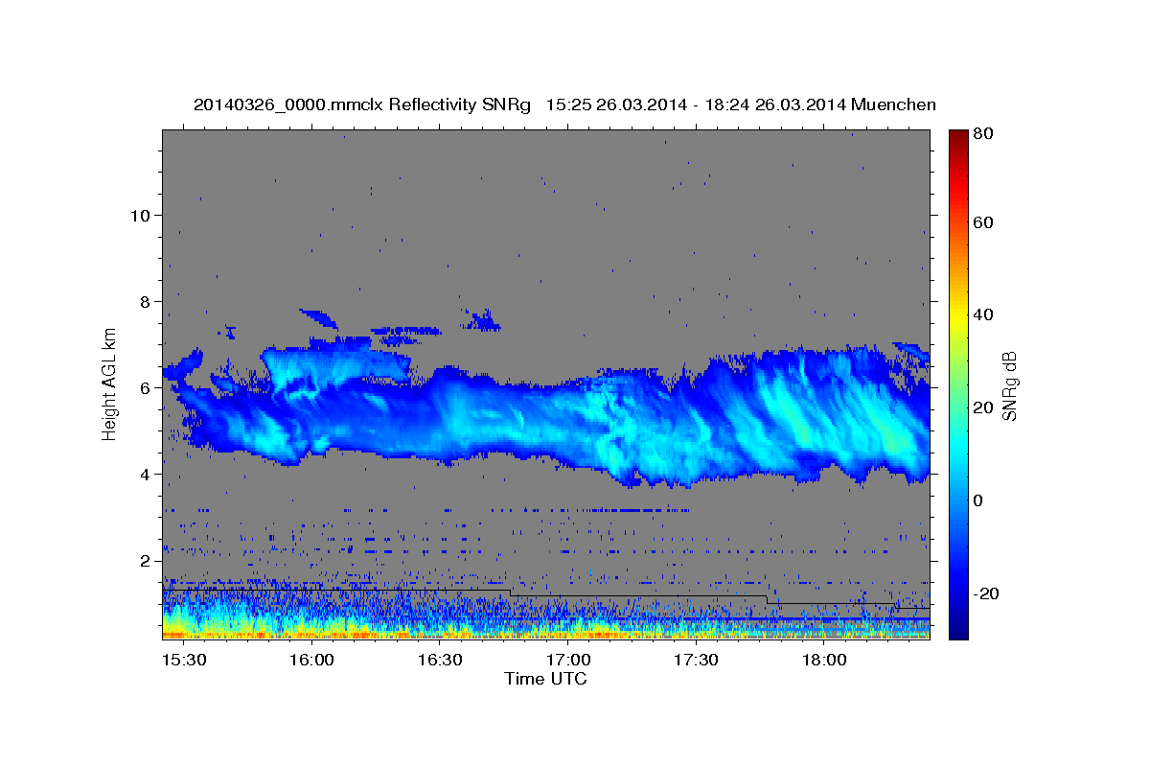Click the 17:30 time tick label

pos(696,661)
